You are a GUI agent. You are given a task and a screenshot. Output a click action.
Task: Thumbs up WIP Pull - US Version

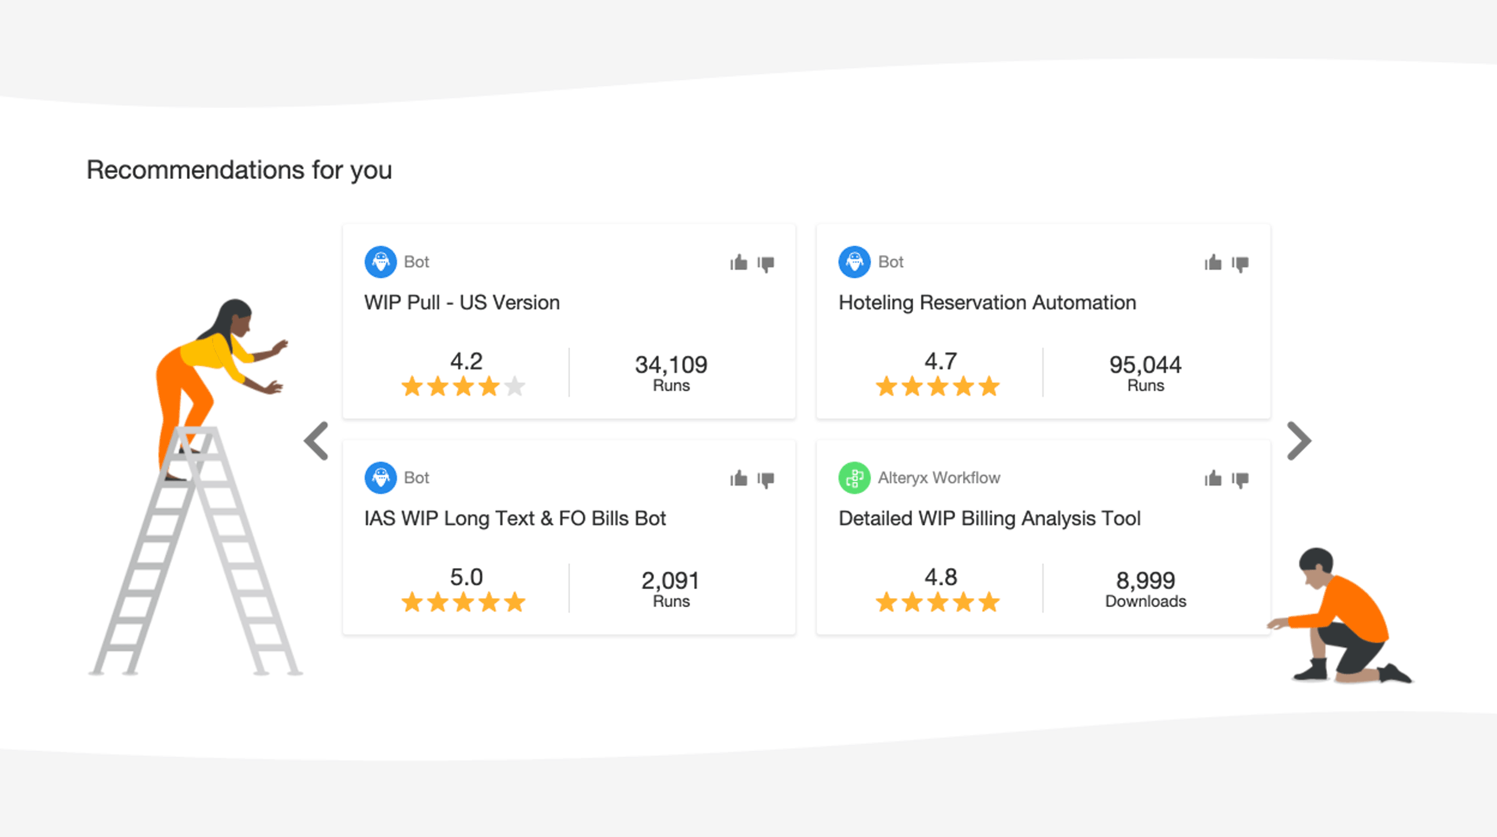[x=739, y=263]
